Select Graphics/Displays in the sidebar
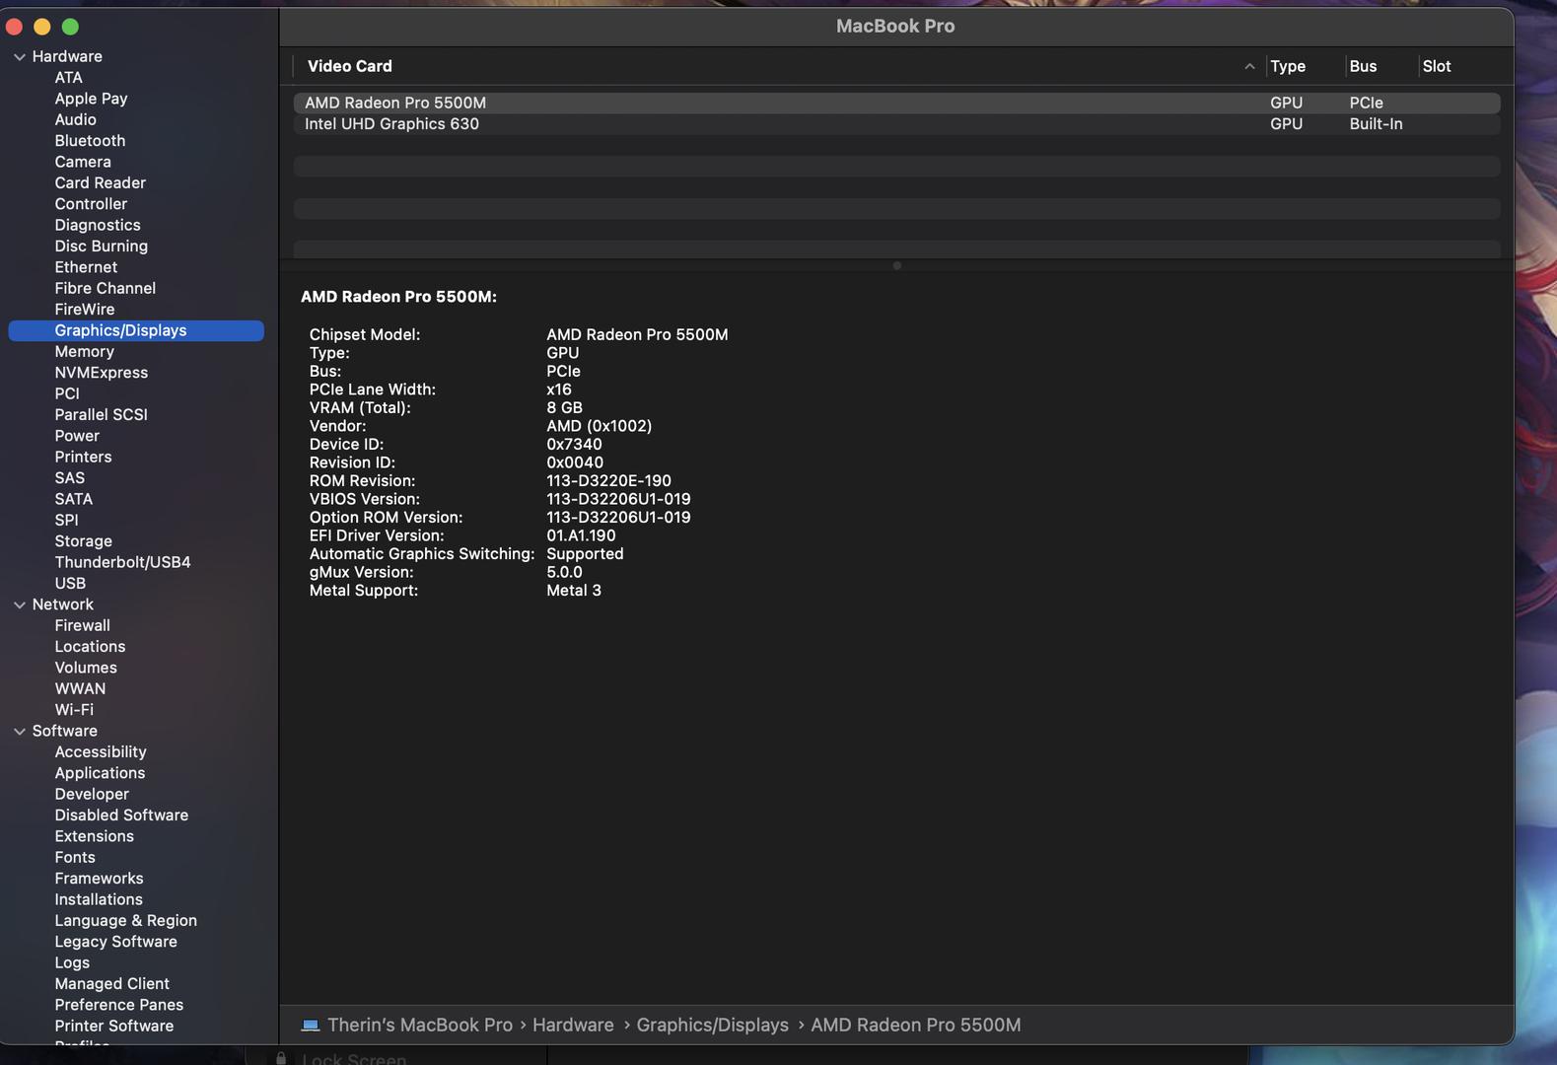The width and height of the screenshot is (1557, 1065). click(x=136, y=330)
